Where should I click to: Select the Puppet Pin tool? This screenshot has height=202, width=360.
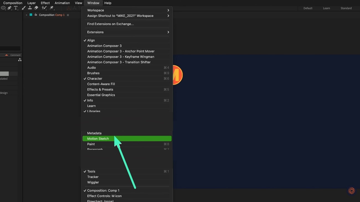pyautogui.click(x=52, y=8)
